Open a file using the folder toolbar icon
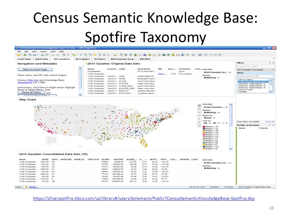Image resolution: width=291 pixels, height=218 pixels. coord(18,55)
